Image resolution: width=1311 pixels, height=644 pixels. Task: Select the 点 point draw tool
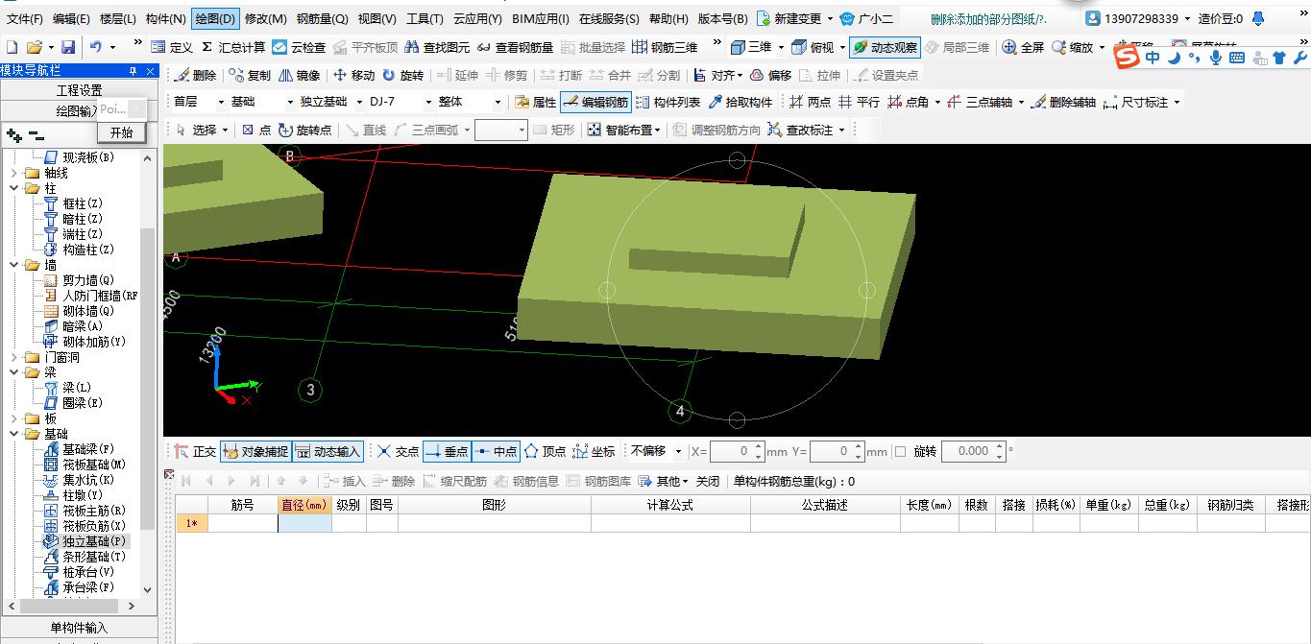tap(256, 130)
